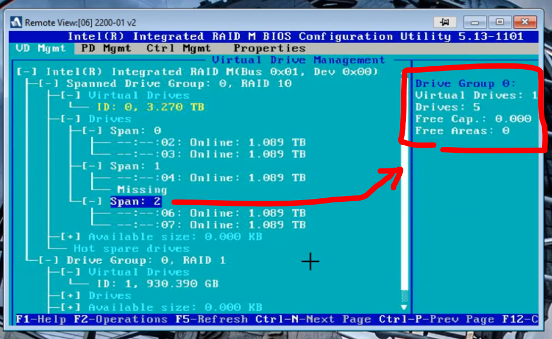Viewport: 552px width, 339px height.
Task: Click the Remote View application icon in title bar
Action: (16, 22)
